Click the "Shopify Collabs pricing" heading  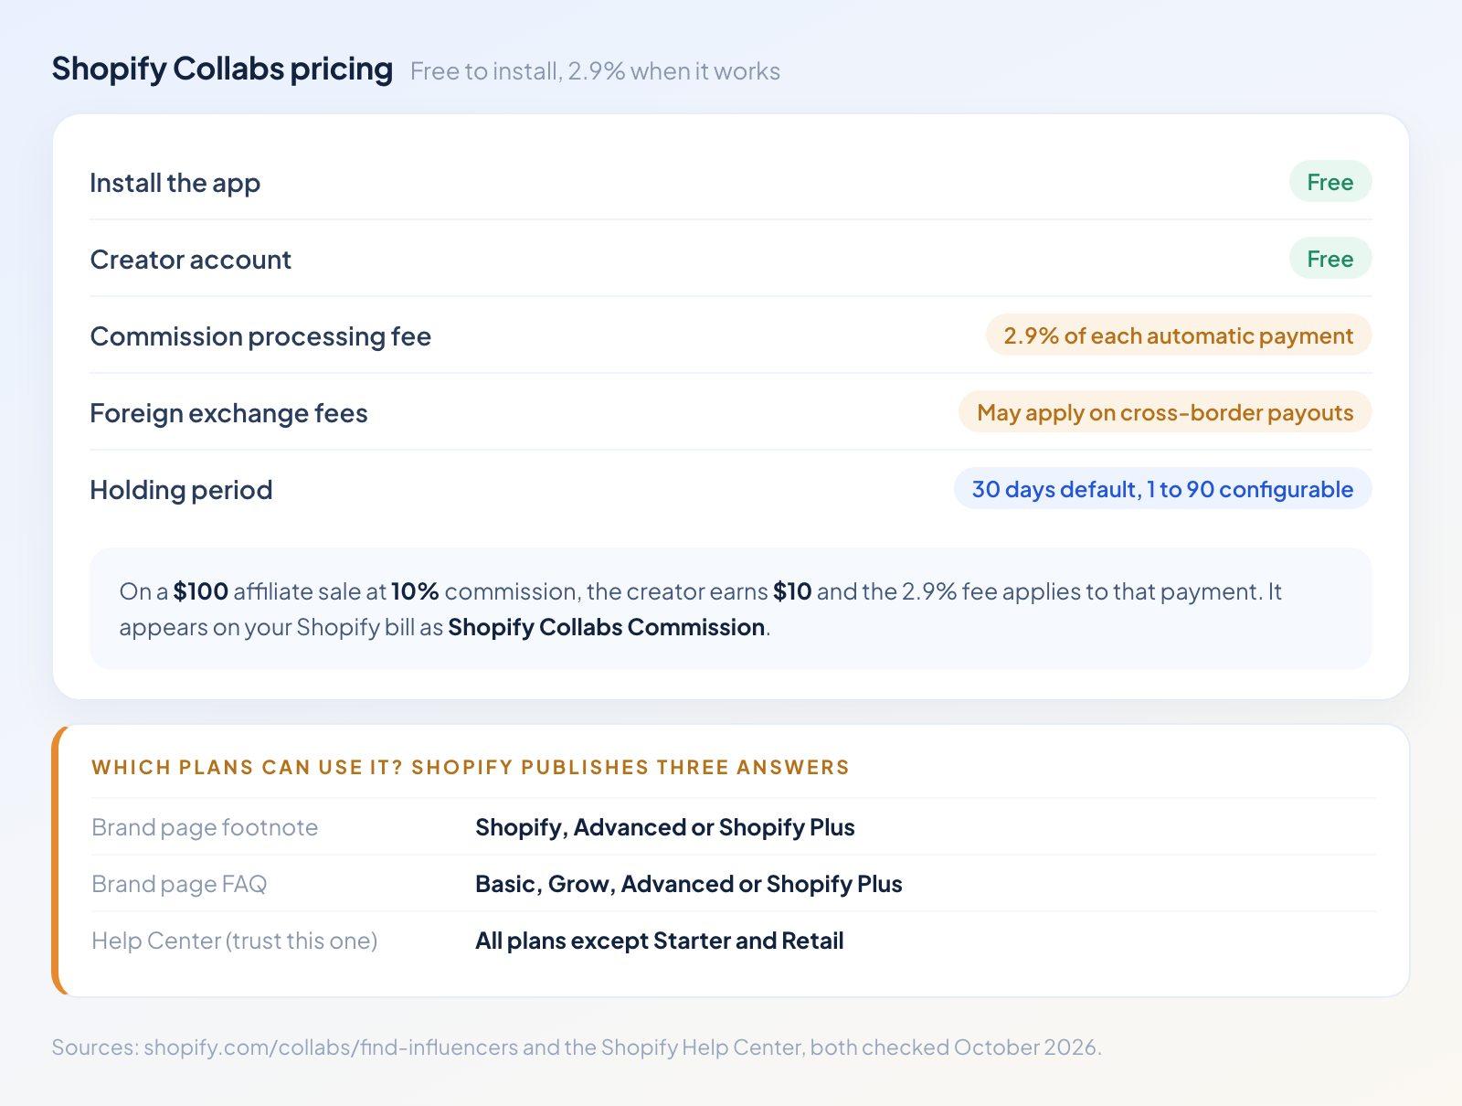point(222,69)
